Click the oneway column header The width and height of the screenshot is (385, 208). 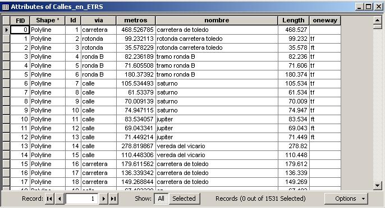(x=325, y=20)
